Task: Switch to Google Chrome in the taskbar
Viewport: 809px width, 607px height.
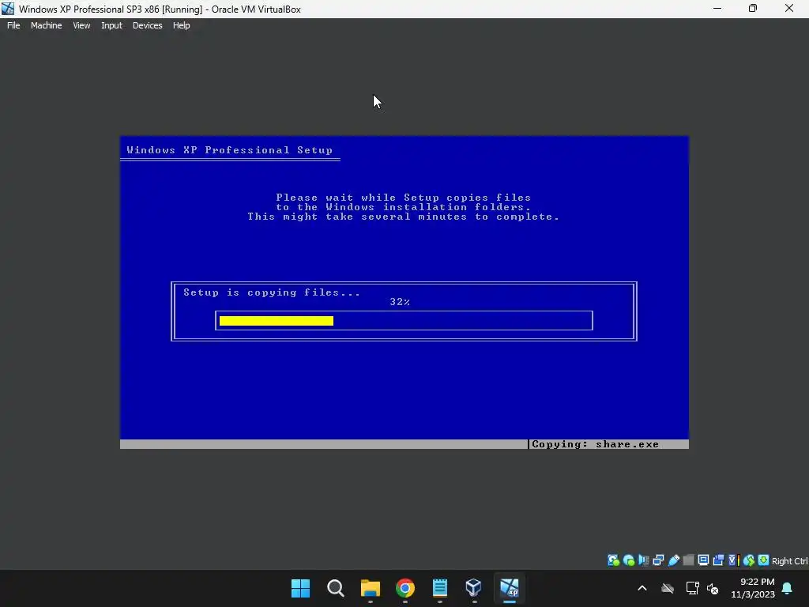Action: point(405,588)
